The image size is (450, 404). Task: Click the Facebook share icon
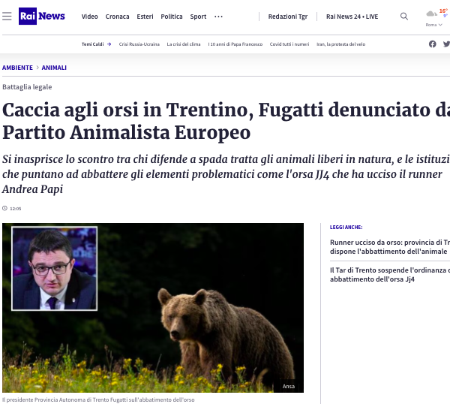tap(433, 44)
